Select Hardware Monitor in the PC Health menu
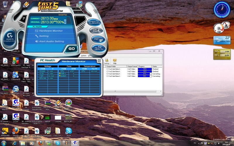The image size is (234, 146). [x=49, y=31]
